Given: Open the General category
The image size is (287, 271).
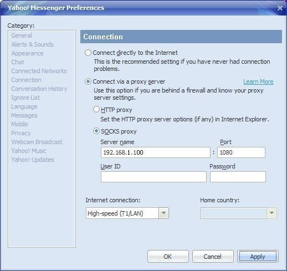Looking at the screenshot, I should pos(22,35).
